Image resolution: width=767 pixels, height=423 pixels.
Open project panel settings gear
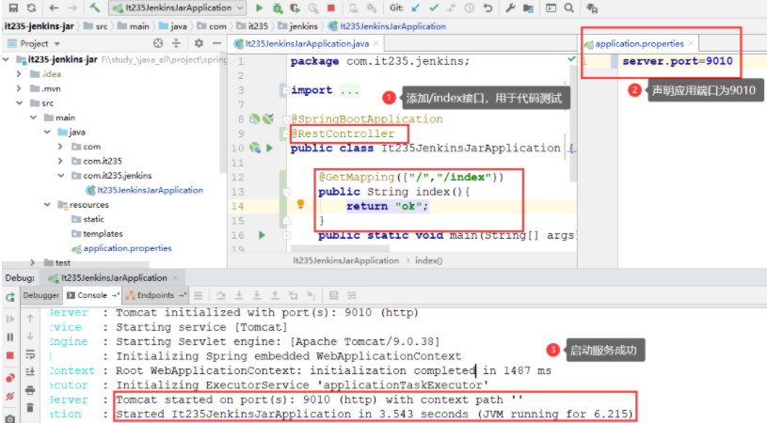pyautogui.click(x=199, y=43)
